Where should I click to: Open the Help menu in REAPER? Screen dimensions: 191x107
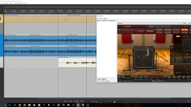11,3
